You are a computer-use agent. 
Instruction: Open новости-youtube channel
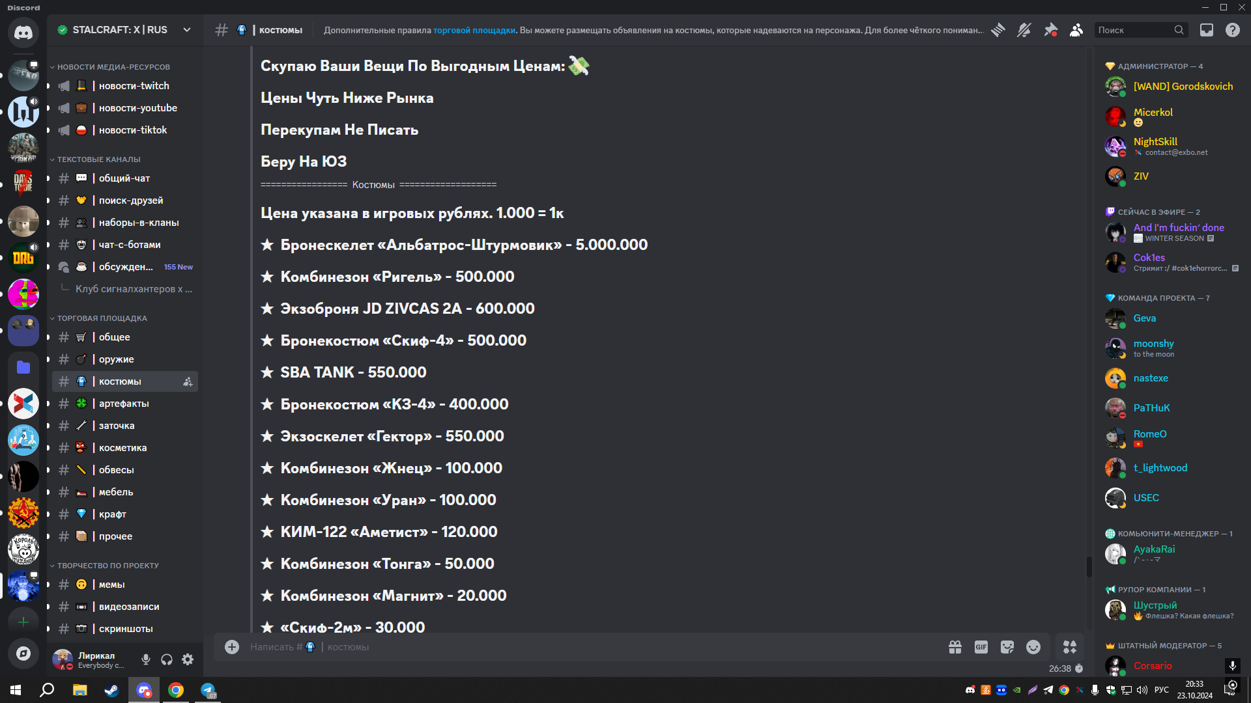tap(125, 108)
